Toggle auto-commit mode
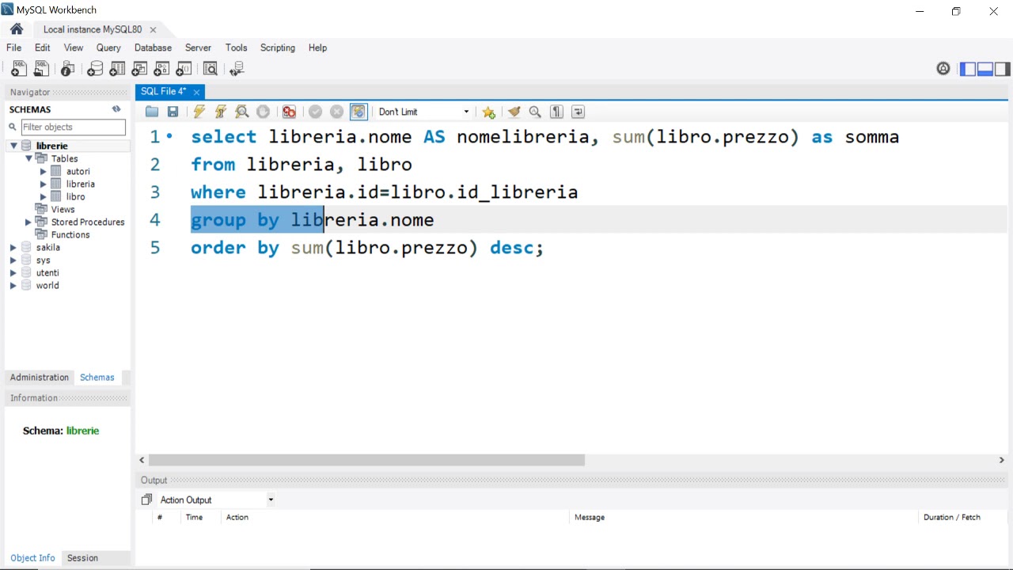Image resolution: width=1013 pixels, height=570 pixels. [359, 112]
